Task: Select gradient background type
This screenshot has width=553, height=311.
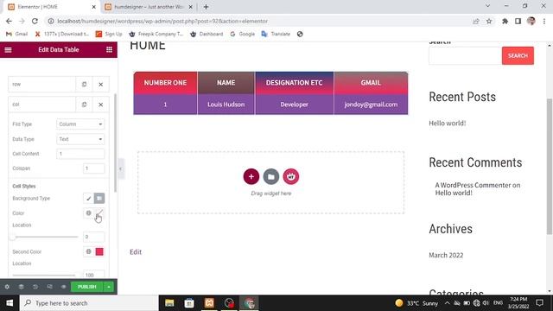Action: pos(99,198)
